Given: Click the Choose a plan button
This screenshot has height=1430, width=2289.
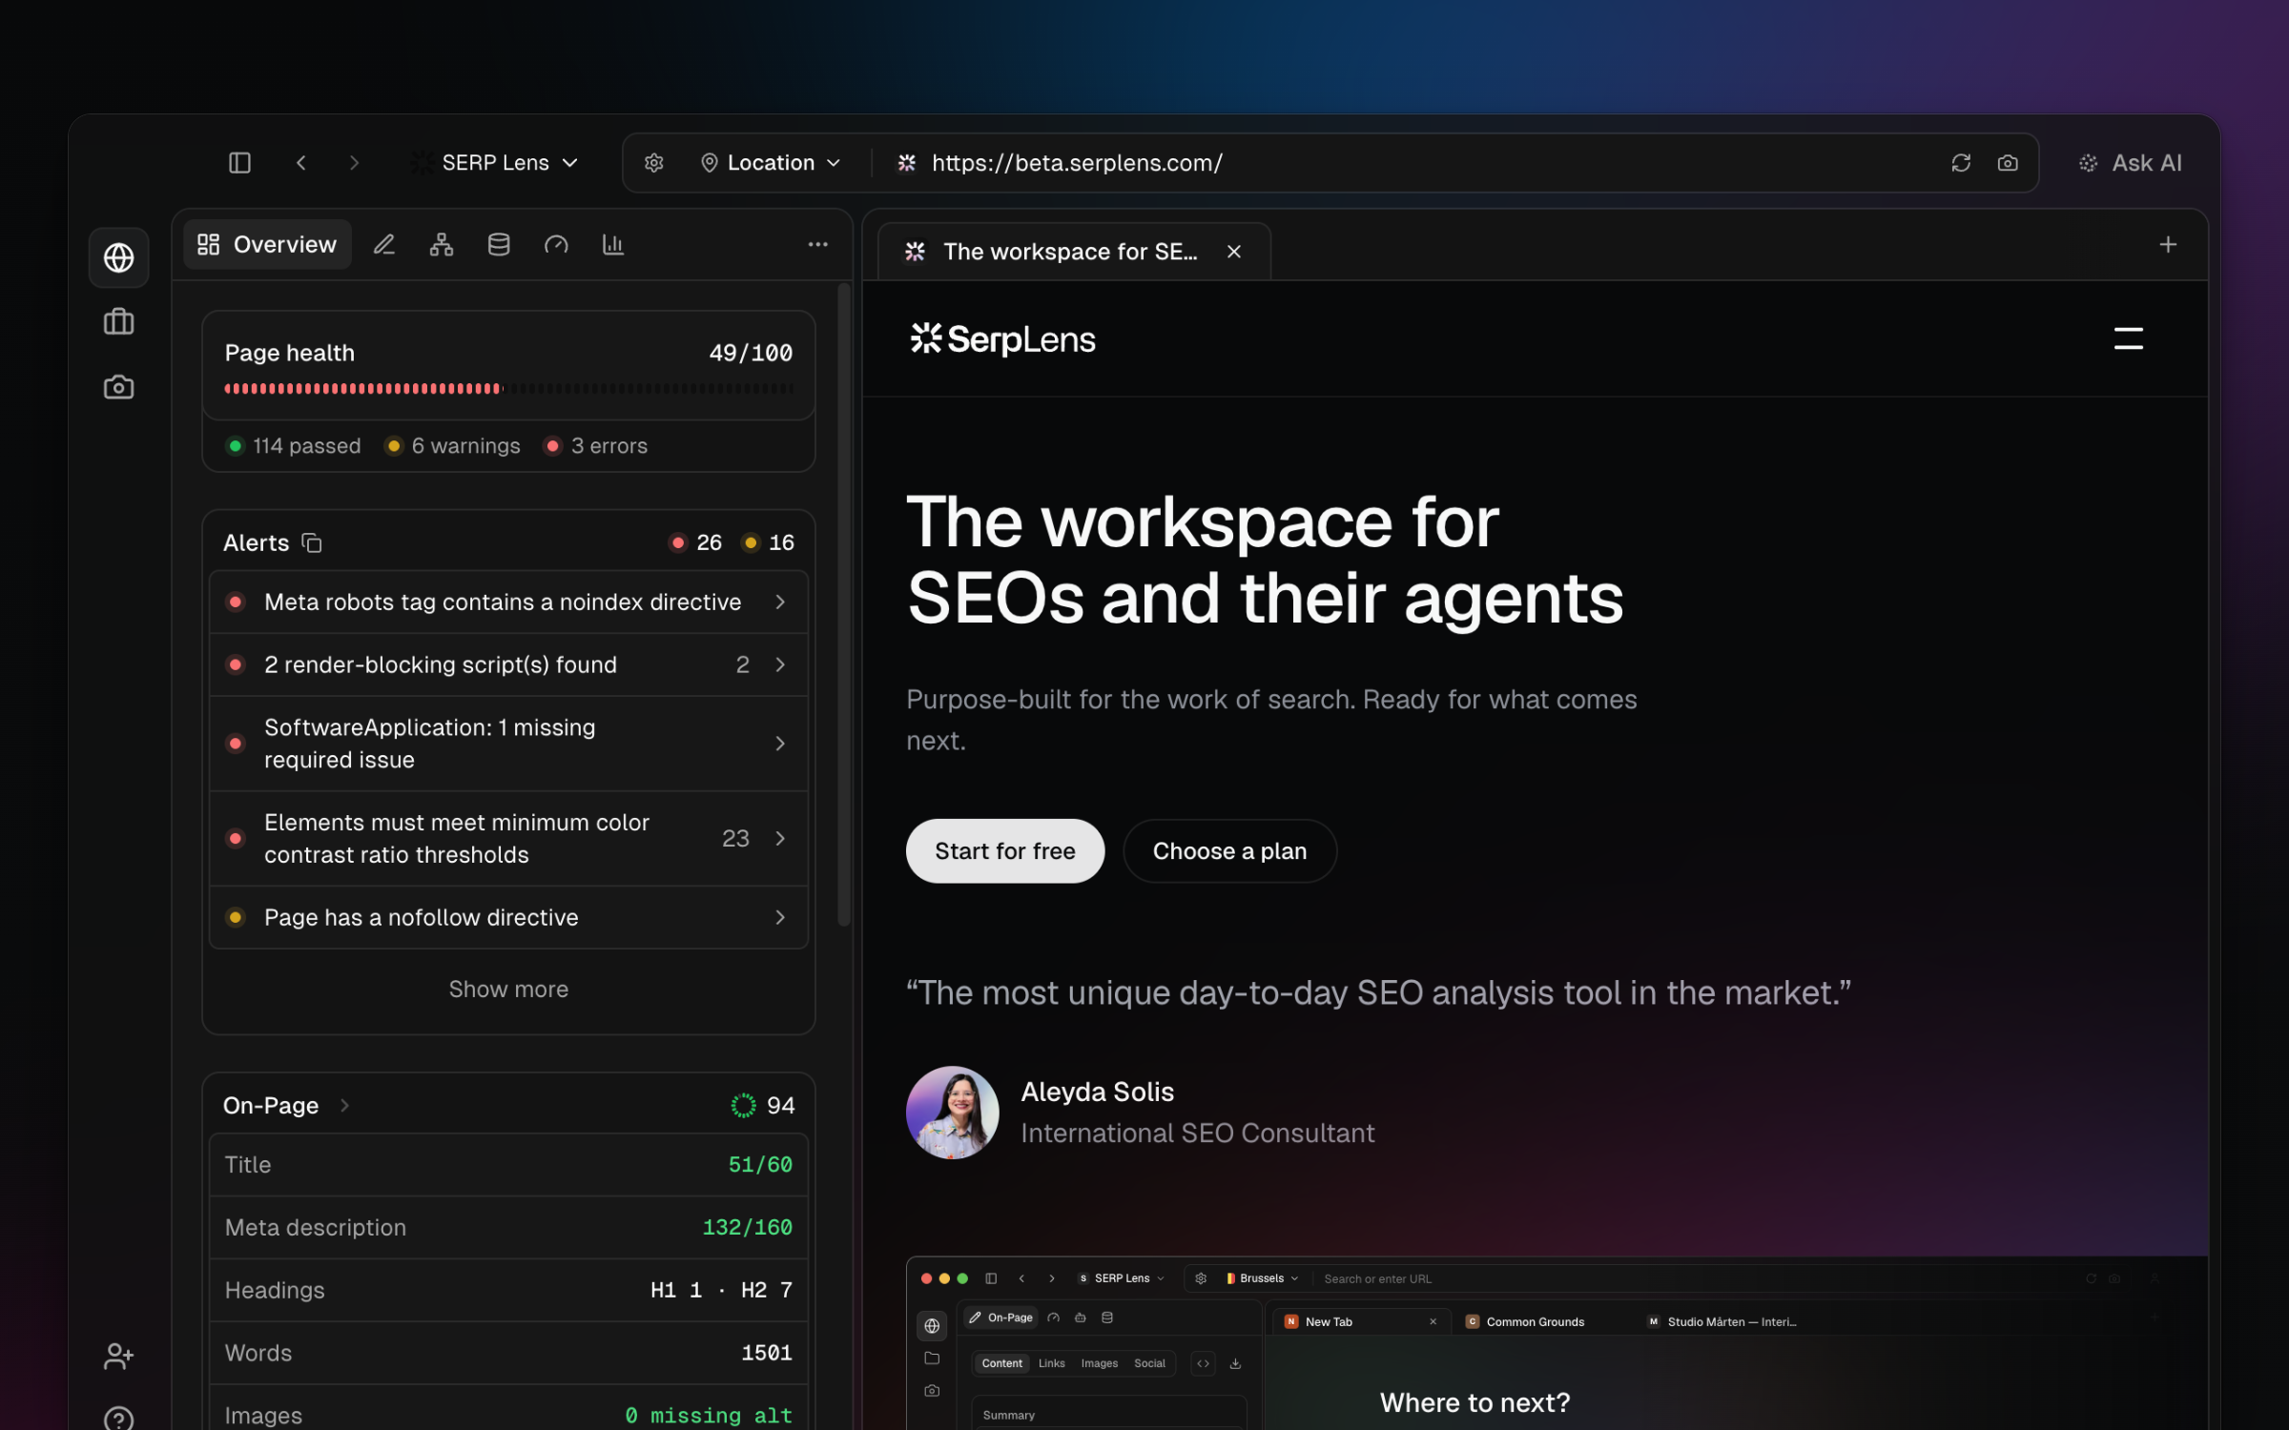Looking at the screenshot, I should click(1229, 851).
